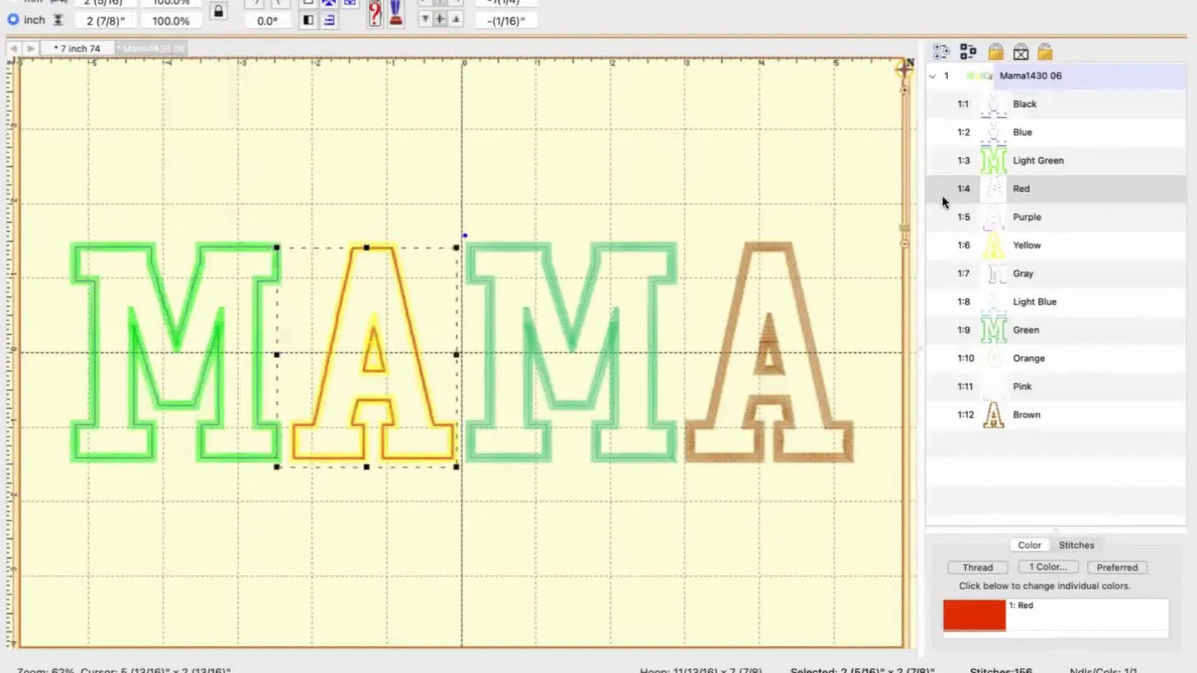Image resolution: width=1197 pixels, height=673 pixels.
Task: Click the expand-all objects icon in panel
Action: 941,52
